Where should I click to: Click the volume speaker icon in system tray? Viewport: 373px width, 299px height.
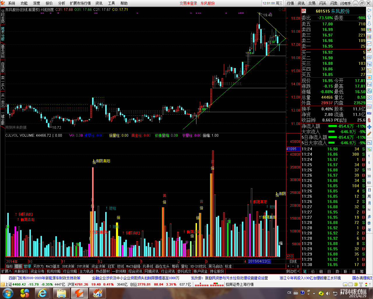click(x=328, y=293)
